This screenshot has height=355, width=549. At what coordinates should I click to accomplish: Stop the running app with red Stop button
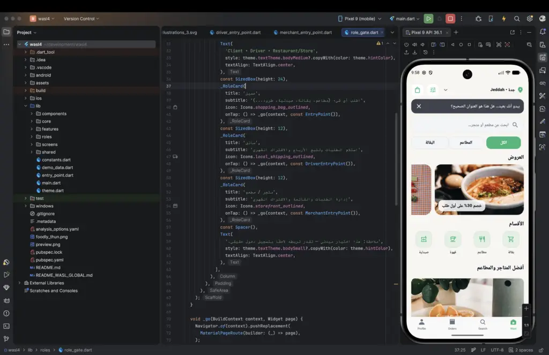pyautogui.click(x=451, y=19)
